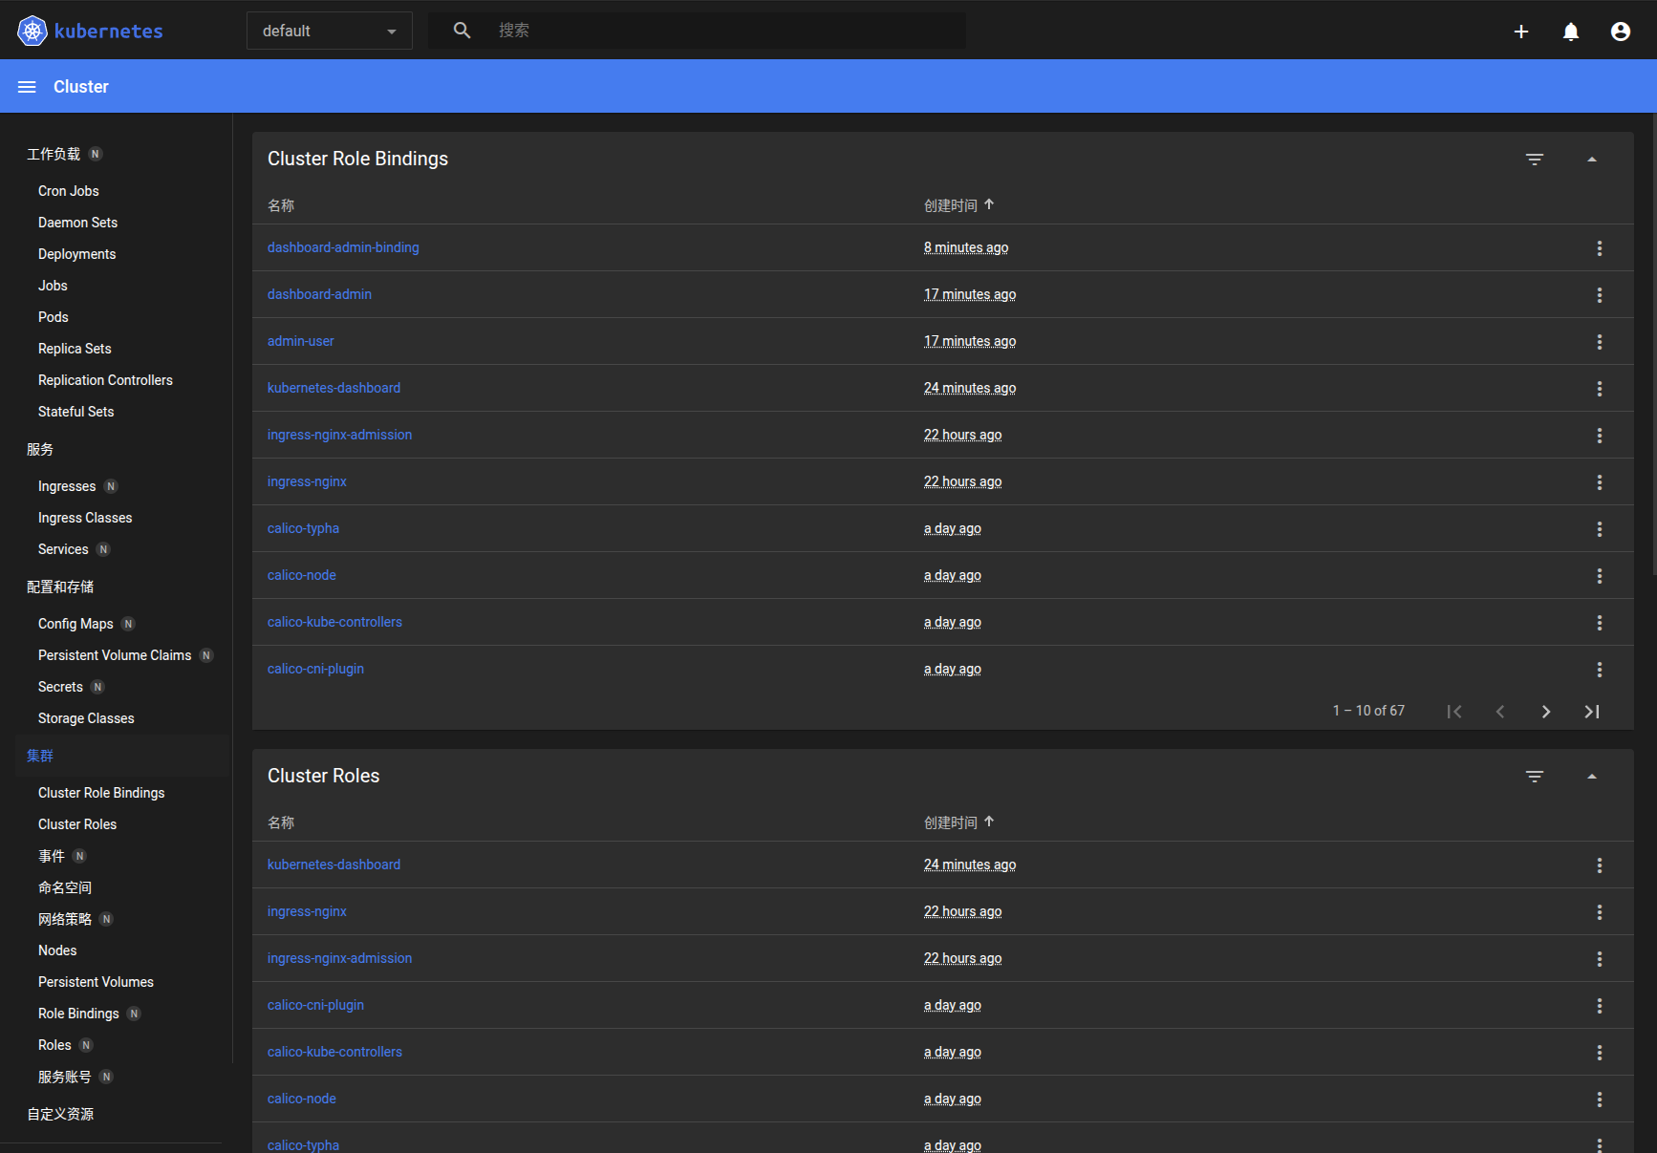Open actions menu for calico-node cluster role
Screen dimensions: 1657x1153
point(1600,1100)
